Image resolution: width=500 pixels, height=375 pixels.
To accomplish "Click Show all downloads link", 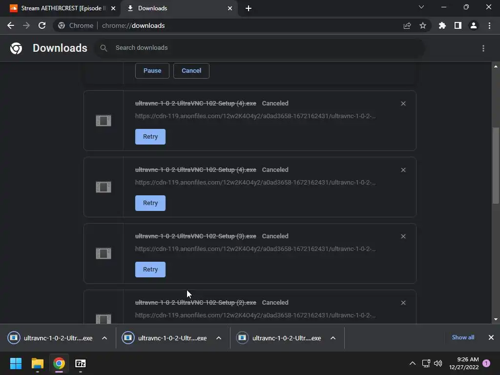I will pyautogui.click(x=463, y=337).
